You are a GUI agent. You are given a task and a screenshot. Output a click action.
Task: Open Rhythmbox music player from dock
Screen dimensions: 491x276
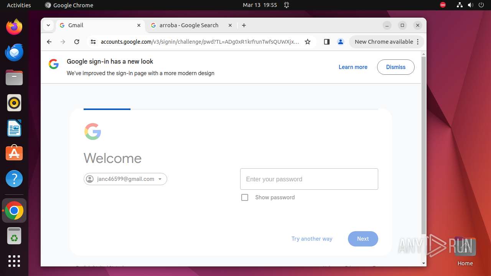[14, 103]
